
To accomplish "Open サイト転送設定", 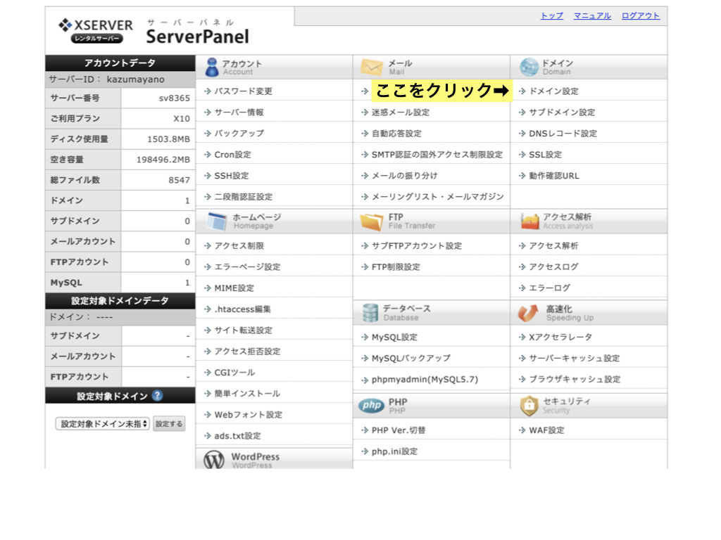I will coord(243,330).
